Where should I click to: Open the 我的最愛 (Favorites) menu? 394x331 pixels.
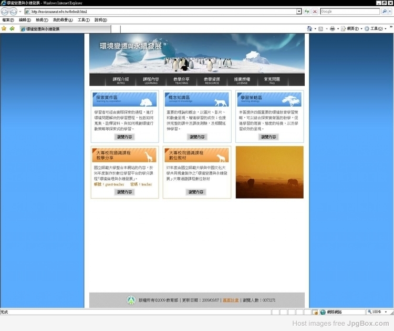tap(63, 20)
